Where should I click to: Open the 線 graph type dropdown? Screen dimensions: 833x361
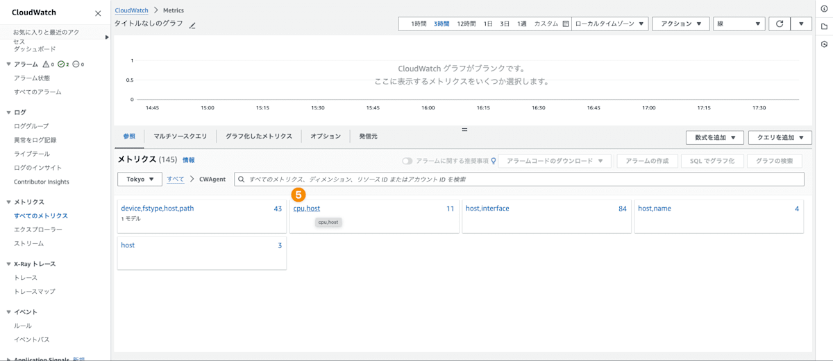click(x=739, y=24)
